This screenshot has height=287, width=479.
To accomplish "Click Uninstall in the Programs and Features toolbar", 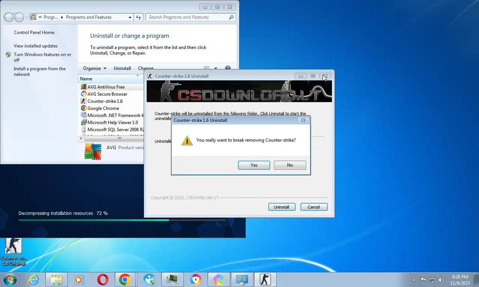I will click(x=122, y=68).
